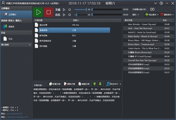Open the 删除音乐 dropdown arrow
This screenshot has width=176, height=120.
[173, 15]
